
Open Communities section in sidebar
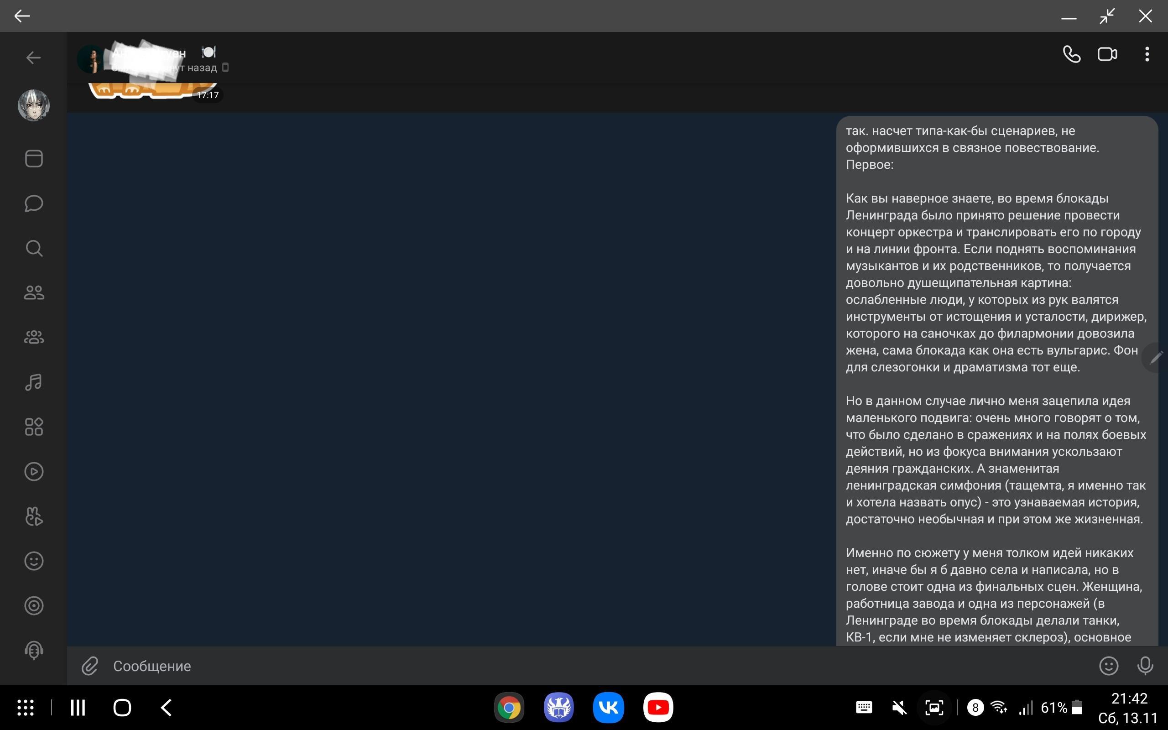pyautogui.click(x=34, y=337)
